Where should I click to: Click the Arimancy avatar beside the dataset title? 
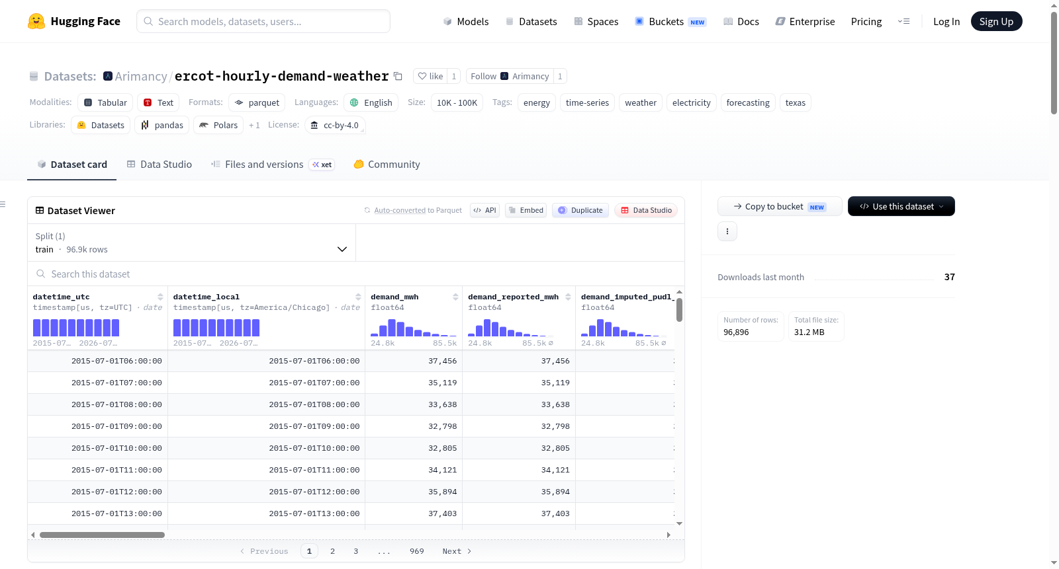(108, 76)
